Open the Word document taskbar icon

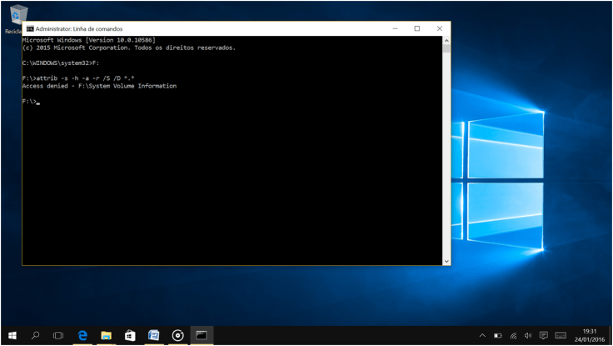click(153, 335)
